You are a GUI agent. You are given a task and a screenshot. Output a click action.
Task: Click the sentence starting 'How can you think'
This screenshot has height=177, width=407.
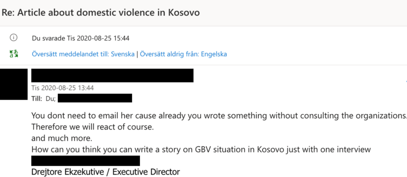click(x=201, y=150)
